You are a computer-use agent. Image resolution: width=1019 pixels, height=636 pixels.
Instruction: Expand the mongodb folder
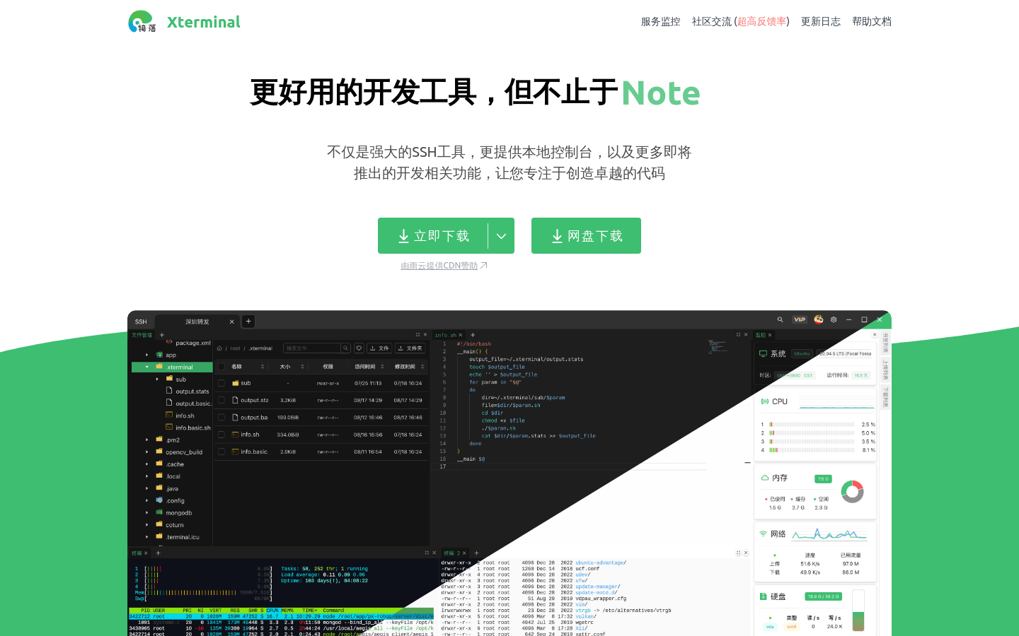tap(147, 512)
